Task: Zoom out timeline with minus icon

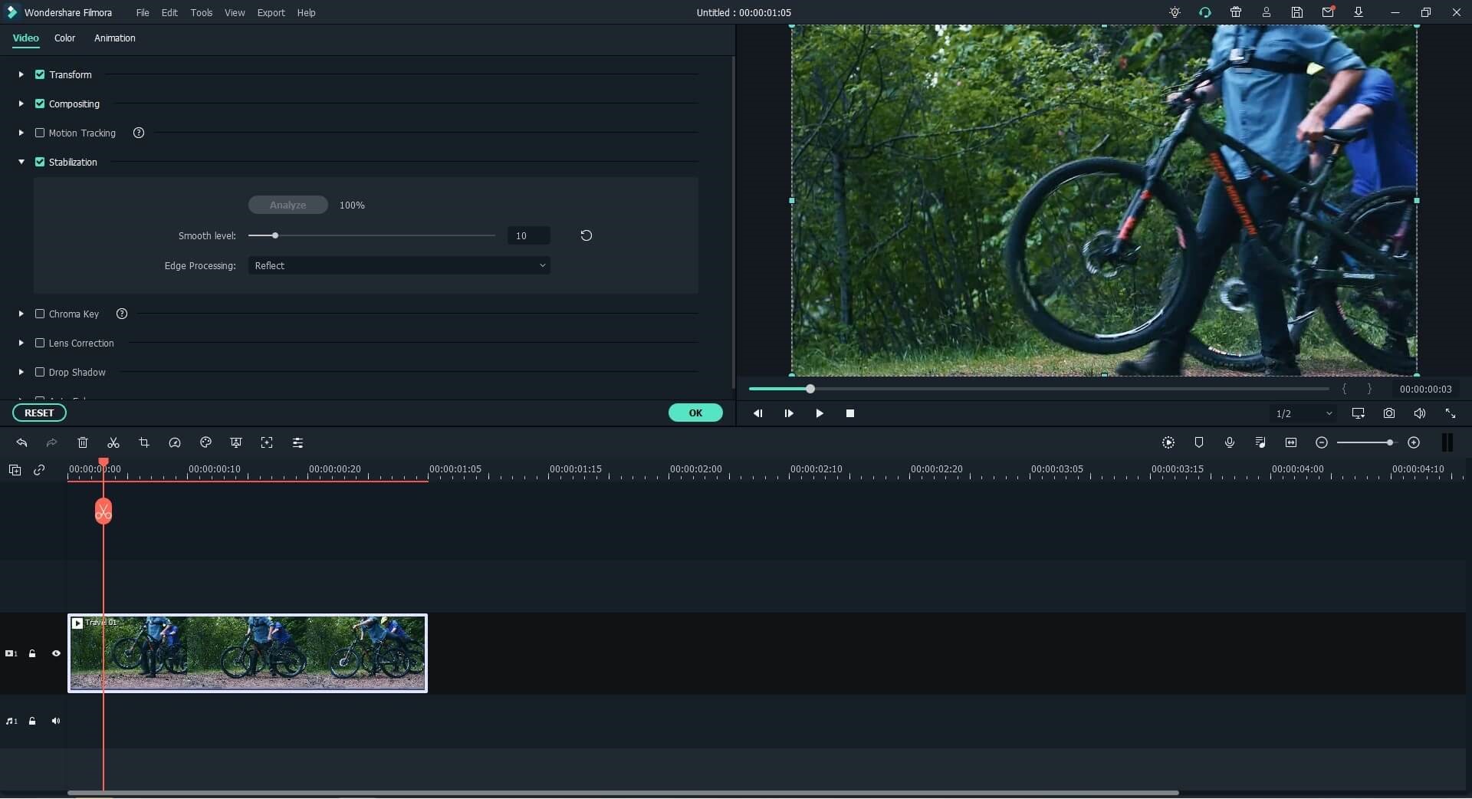Action: pos(1322,443)
